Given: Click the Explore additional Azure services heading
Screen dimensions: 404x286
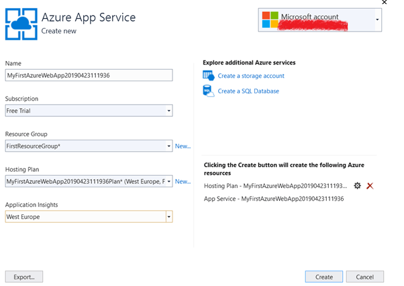Looking at the screenshot, I should click(249, 62).
